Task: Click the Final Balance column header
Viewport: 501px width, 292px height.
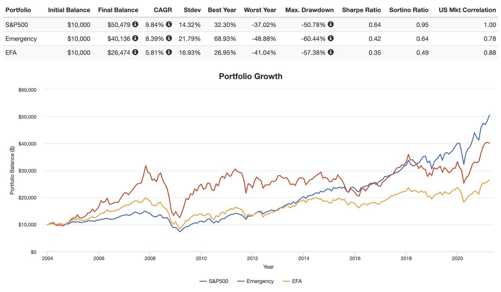Action: (x=118, y=10)
